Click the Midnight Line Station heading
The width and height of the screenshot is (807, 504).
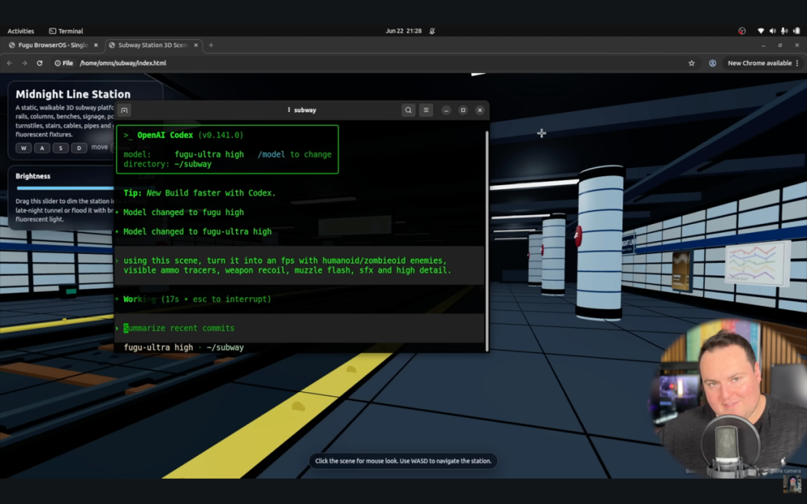(x=73, y=94)
